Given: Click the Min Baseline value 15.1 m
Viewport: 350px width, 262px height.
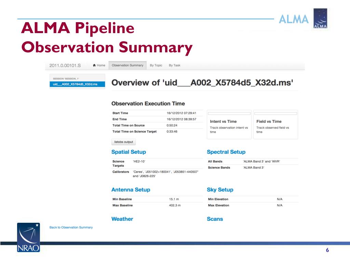Looking at the screenshot, I should tap(174, 199).
